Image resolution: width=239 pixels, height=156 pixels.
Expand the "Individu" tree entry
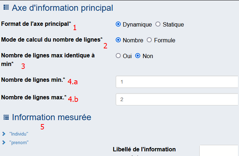click(x=19, y=134)
